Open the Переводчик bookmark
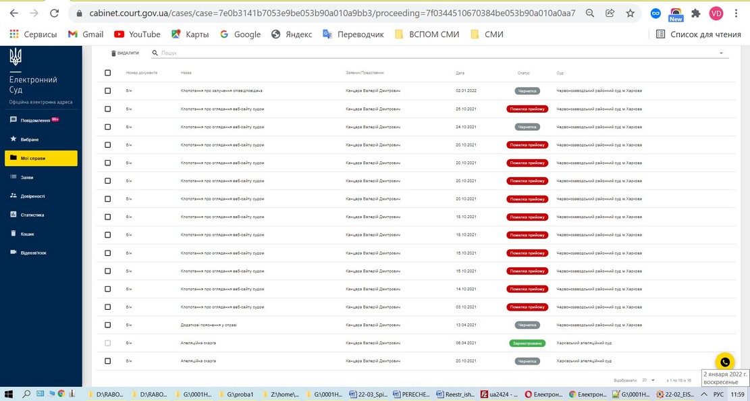 coord(354,34)
